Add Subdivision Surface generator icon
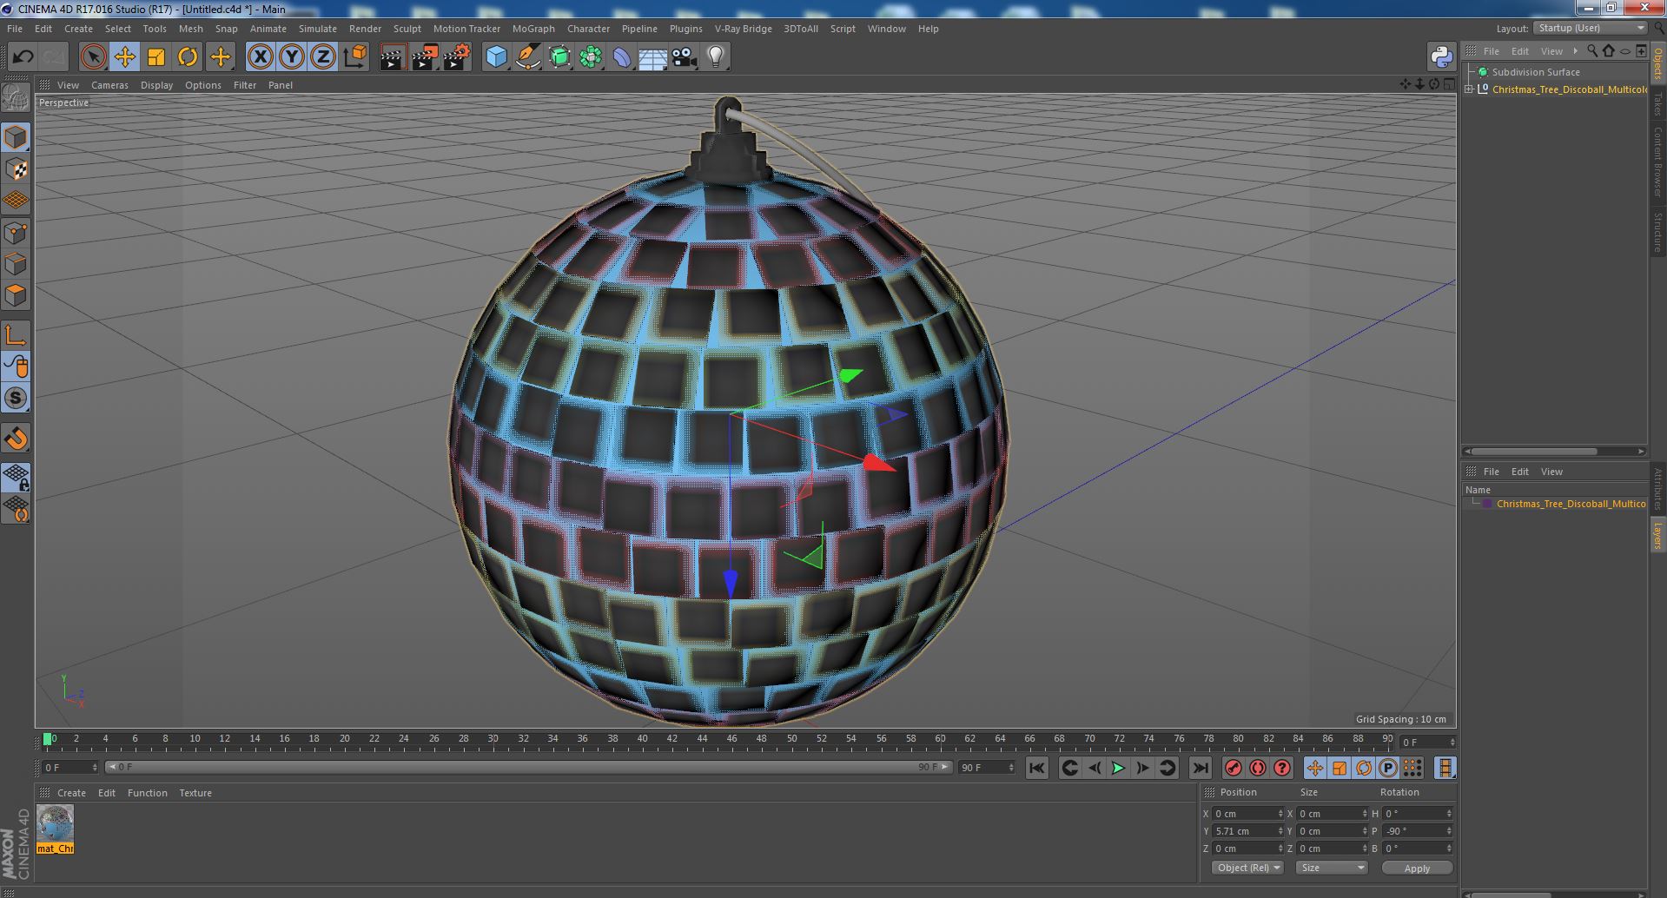 click(559, 57)
